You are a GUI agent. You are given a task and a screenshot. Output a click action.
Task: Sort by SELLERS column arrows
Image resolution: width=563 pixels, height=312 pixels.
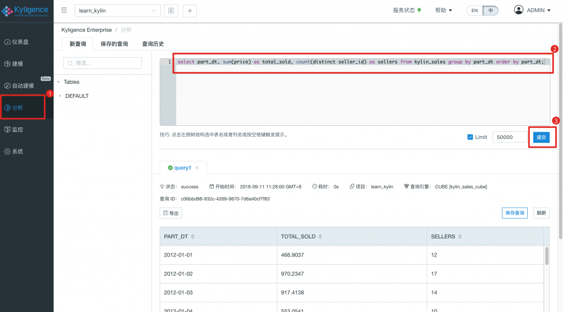point(460,236)
